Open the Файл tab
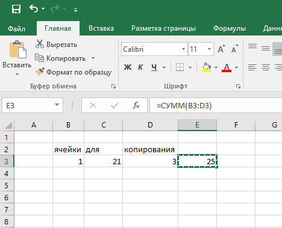Screen dimensions: 282x228 pyautogui.click(x=16, y=28)
